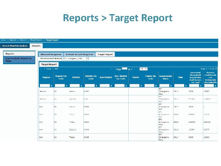Click the Target Report grid title tab
221x166 pixels.
pyautogui.click(x=49, y=64)
